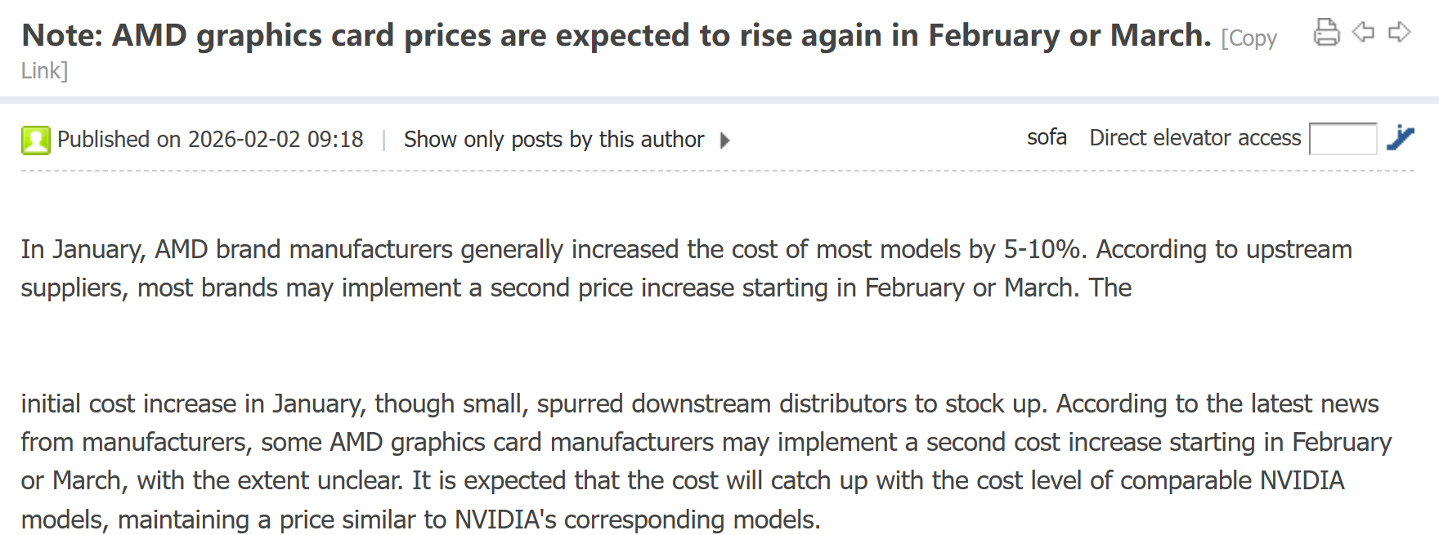The image size is (1439, 535).
Task: Expand the arrow beside "Show only posts by this author"
Action: click(724, 140)
